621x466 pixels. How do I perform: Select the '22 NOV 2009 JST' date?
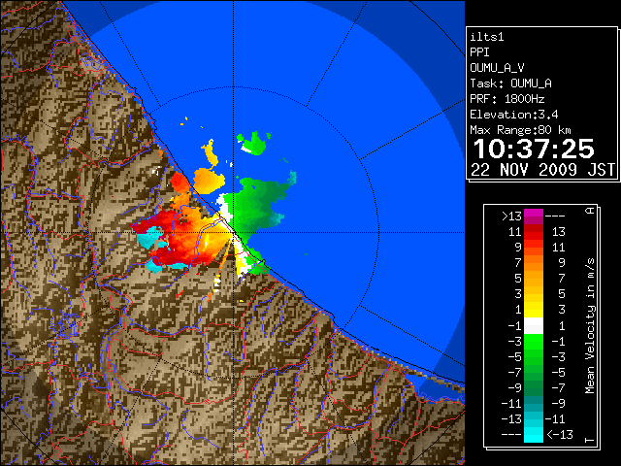542,170
